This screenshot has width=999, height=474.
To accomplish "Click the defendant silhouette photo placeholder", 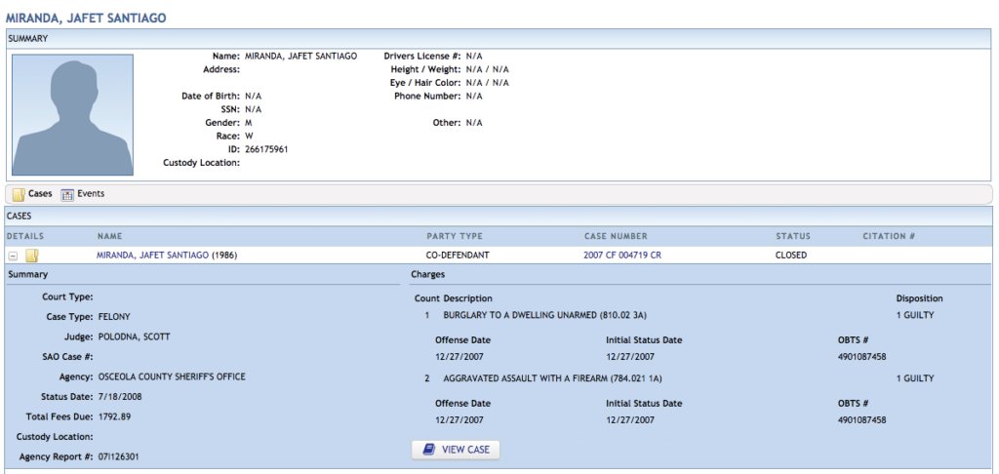I will tap(72, 114).
